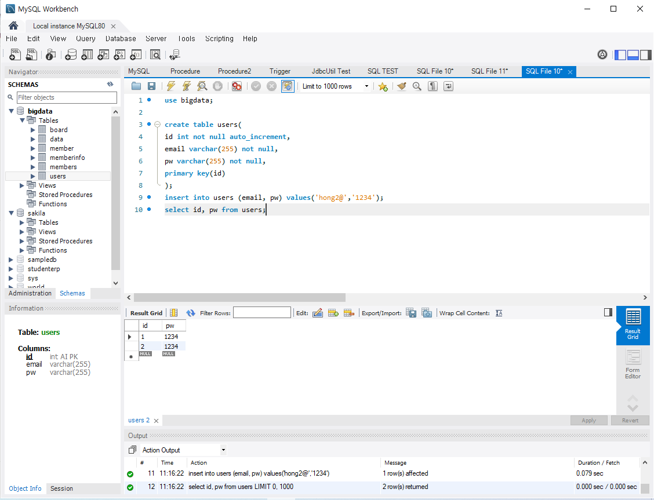Open Workbench preferences gear icon
The width and height of the screenshot is (654, 500).
(602, 54)
